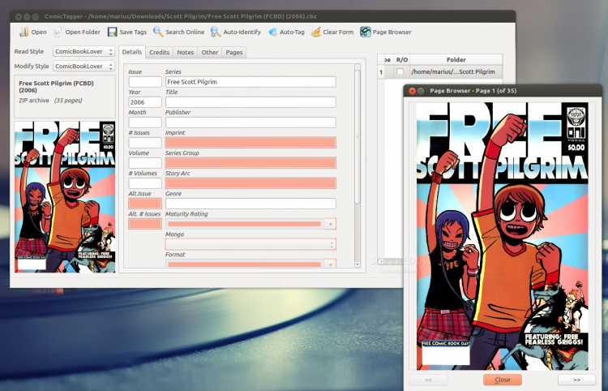608x391 pixels.
Task: Click the Story Arc input field
Action: tap(250, 183)
